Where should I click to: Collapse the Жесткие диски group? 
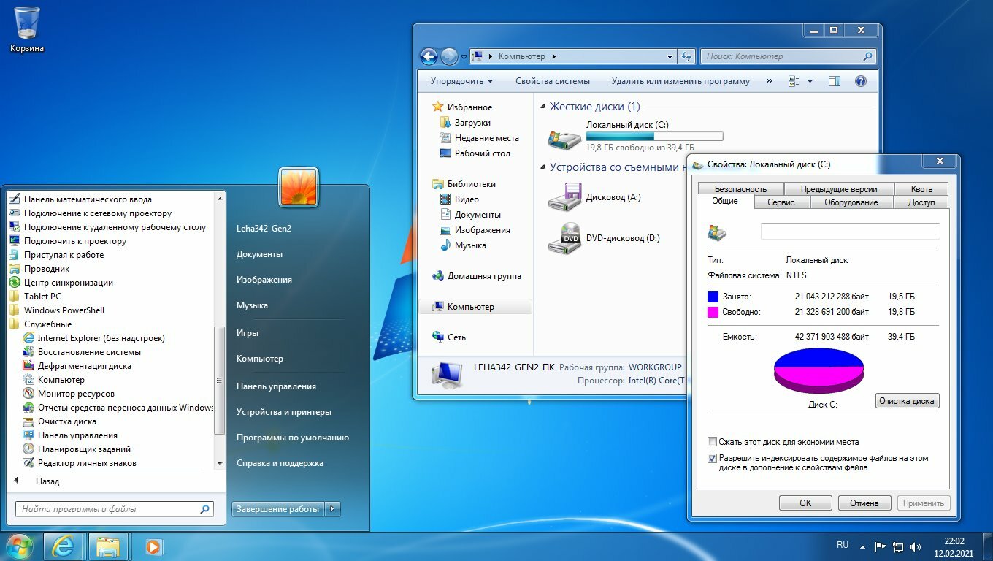point(542,107)
